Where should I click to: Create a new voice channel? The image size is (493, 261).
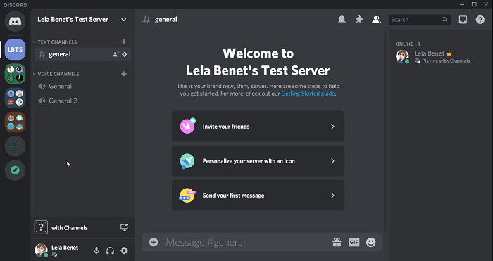point(124,74)
